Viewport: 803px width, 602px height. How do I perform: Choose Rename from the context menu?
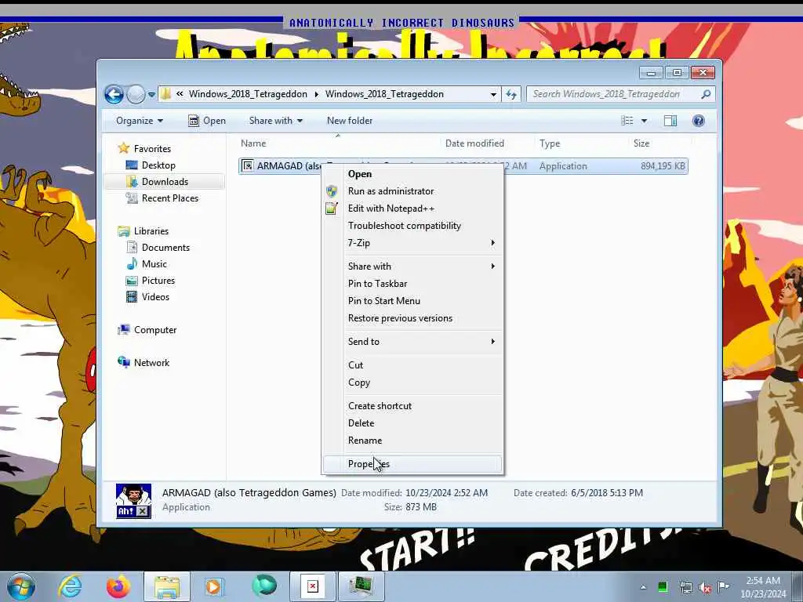(412, 441)
